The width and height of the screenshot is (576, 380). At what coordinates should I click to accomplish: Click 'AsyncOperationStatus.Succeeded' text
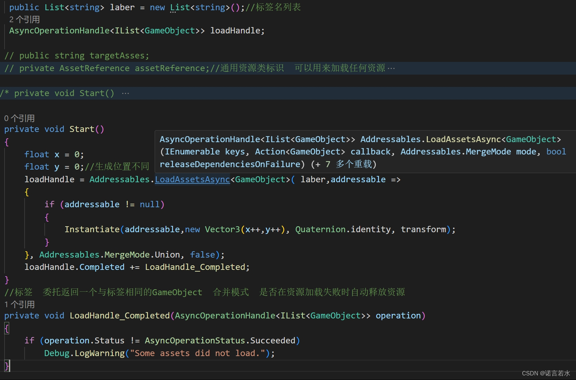220,341
